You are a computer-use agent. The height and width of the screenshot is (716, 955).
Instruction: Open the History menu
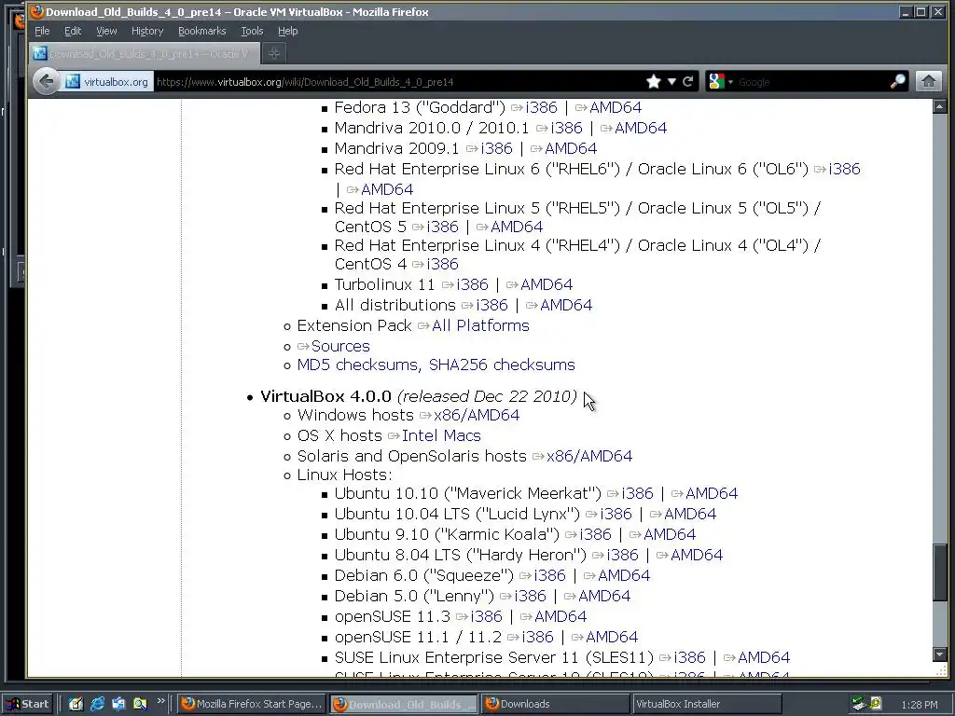point(147,31)
